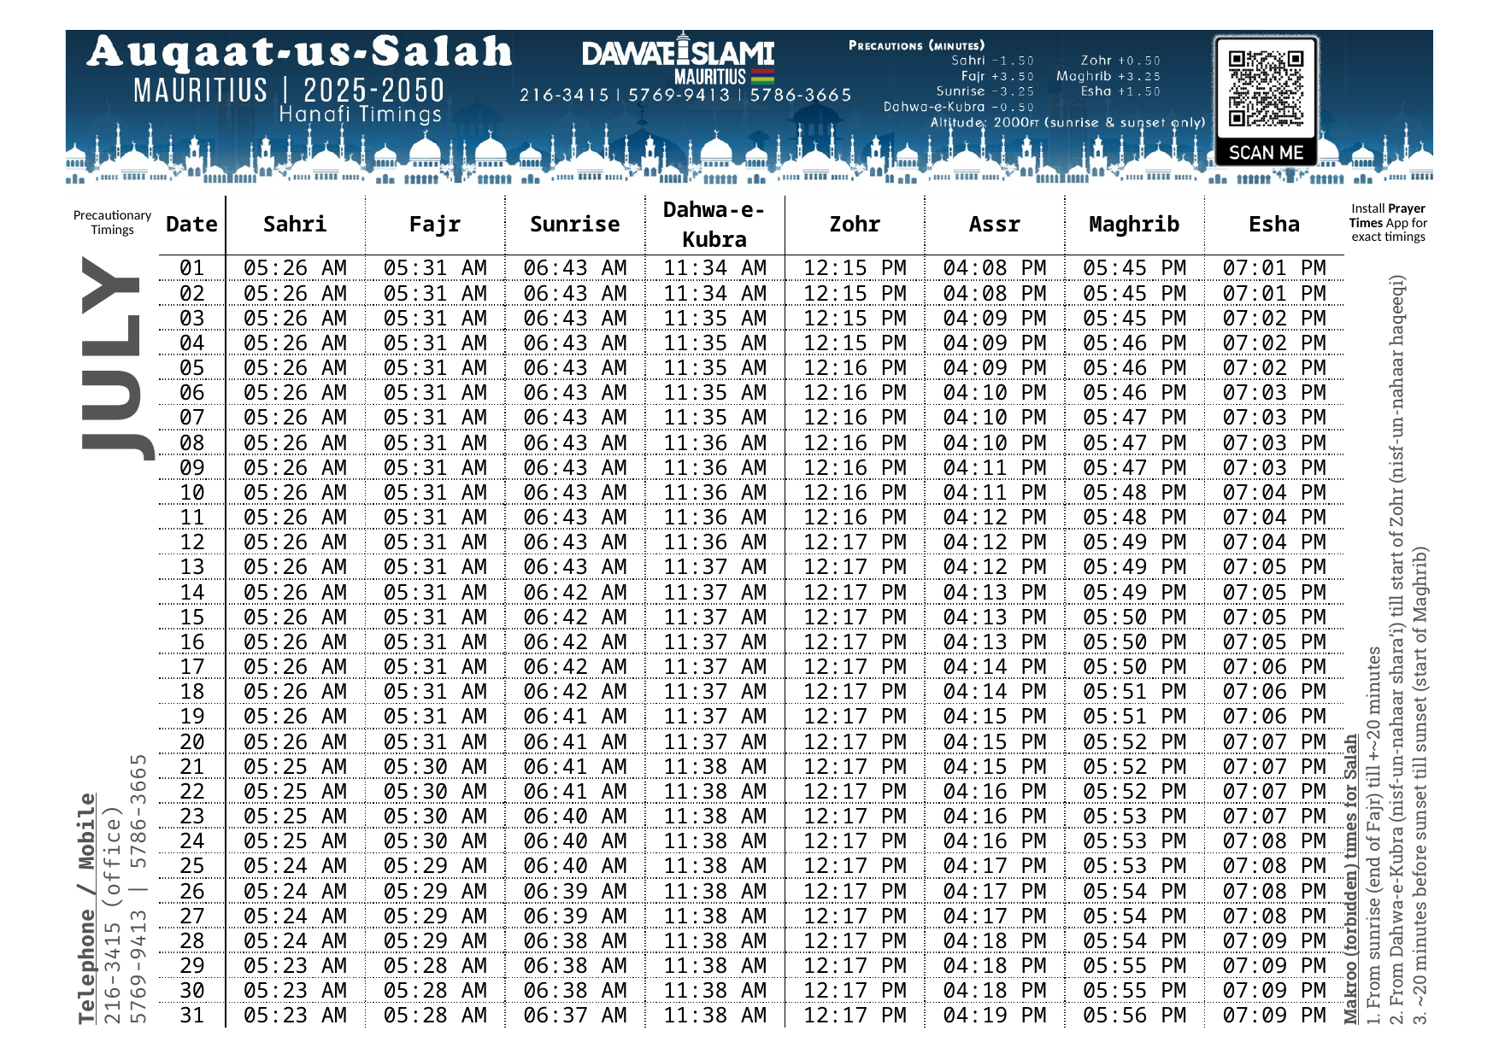Select the Maghrib column header

1134,225
